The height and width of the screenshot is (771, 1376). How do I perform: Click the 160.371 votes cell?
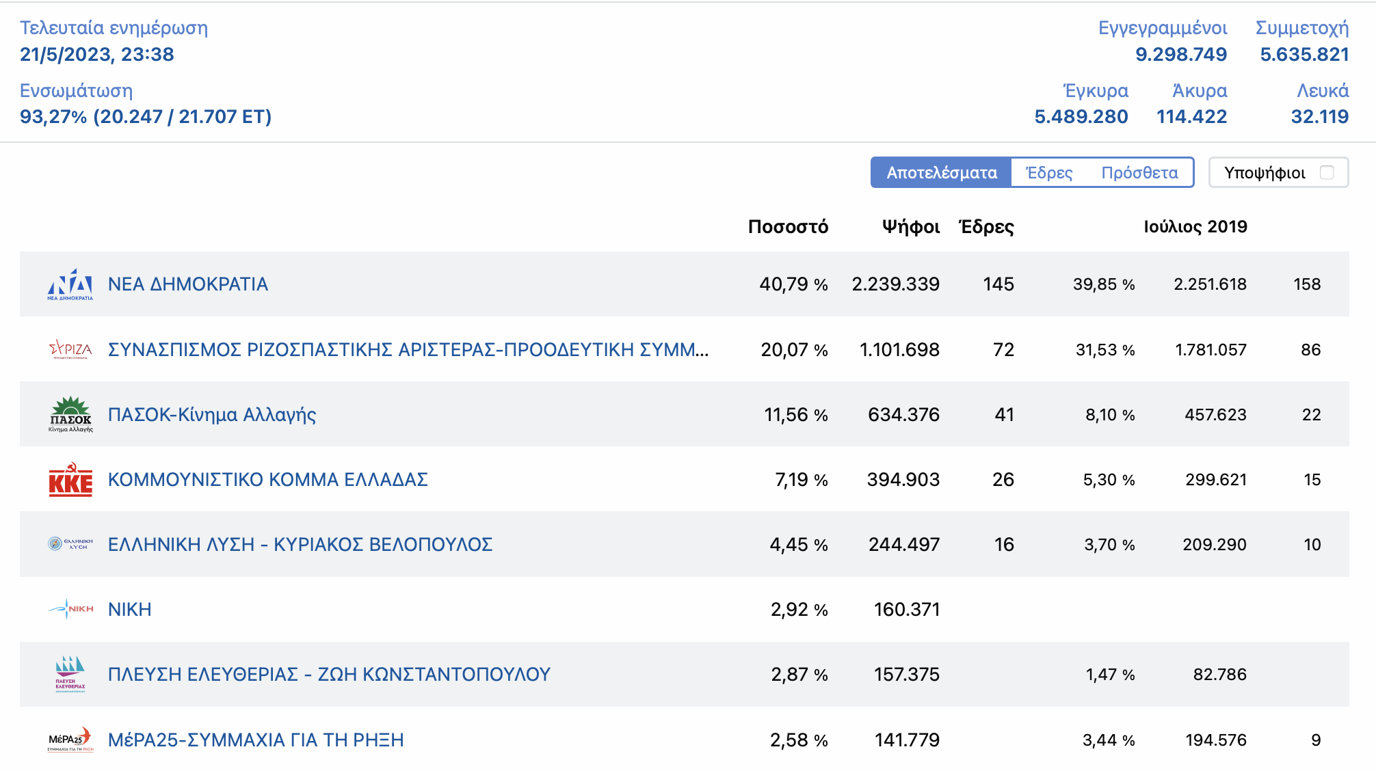(x=907, y=610)
